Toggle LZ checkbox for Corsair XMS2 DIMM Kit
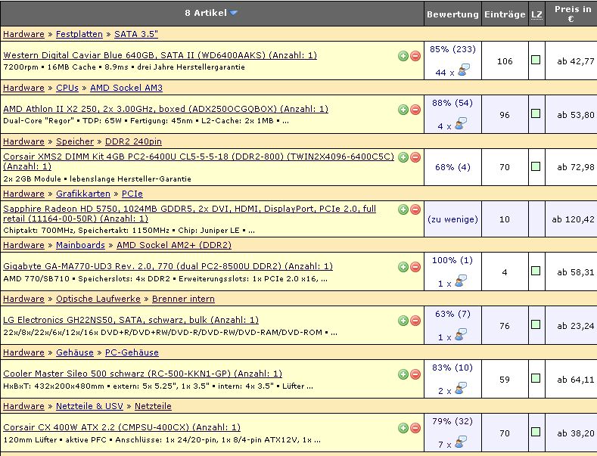The height and width of the screenshot is (456, 597). 536,166
